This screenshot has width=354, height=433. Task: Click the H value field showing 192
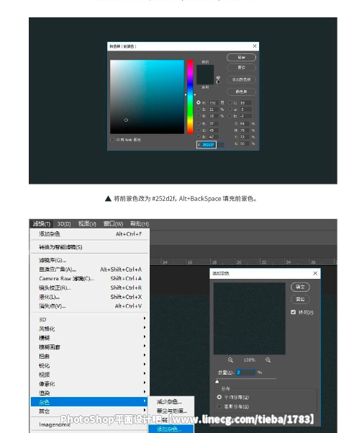pyautogui.click(x=214, y=103)
